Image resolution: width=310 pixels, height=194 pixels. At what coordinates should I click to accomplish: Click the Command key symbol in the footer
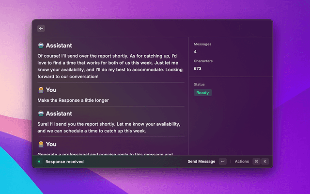point(256,162)
